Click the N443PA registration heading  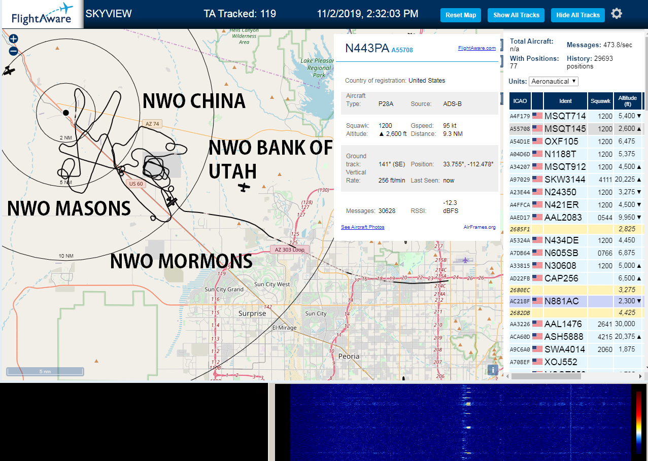tap(367, 48)
